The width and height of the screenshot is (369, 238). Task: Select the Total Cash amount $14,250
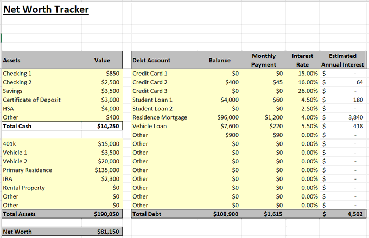[x=108, y=126]
